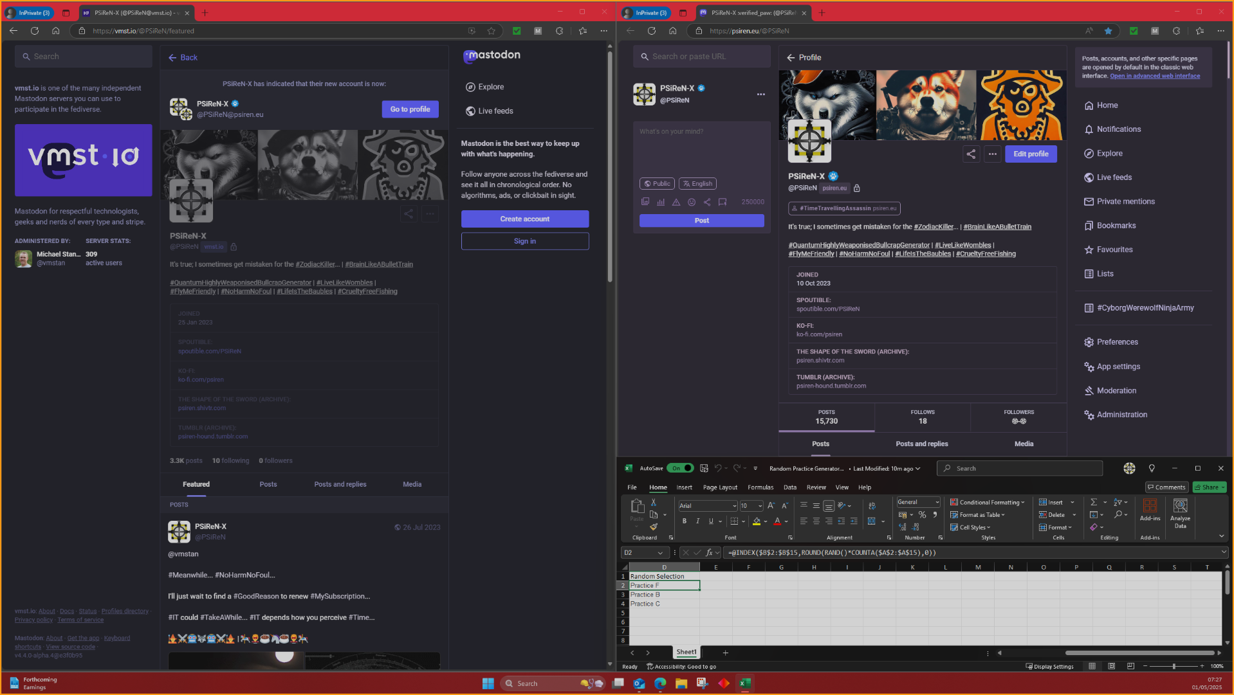Screen dimensions: 1234x695
Task: Toggle Italic formatting in Excel
Action: pos(697,521)
